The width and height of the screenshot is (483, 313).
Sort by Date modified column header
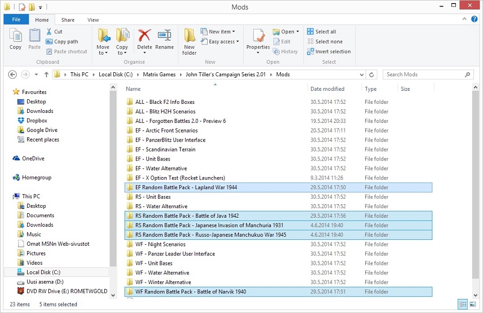point(327,89)
